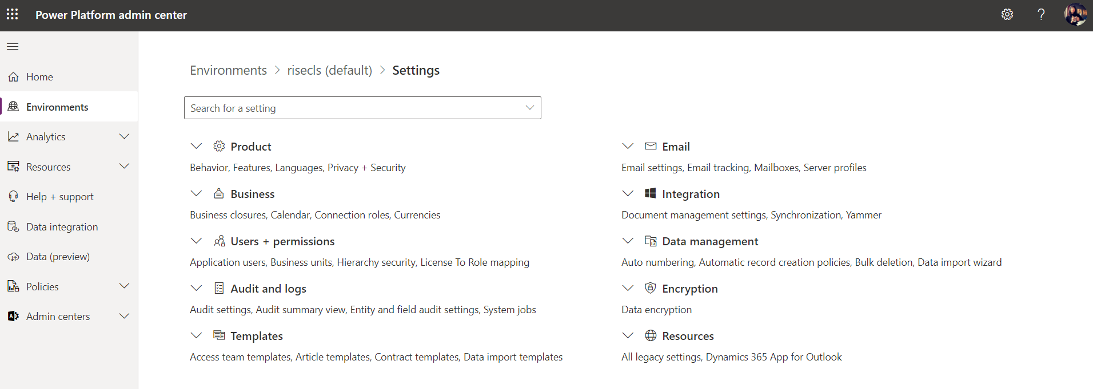Expand the Analytics navigation group
Viewport: 1093px width, 389px height.
[124, 137]
